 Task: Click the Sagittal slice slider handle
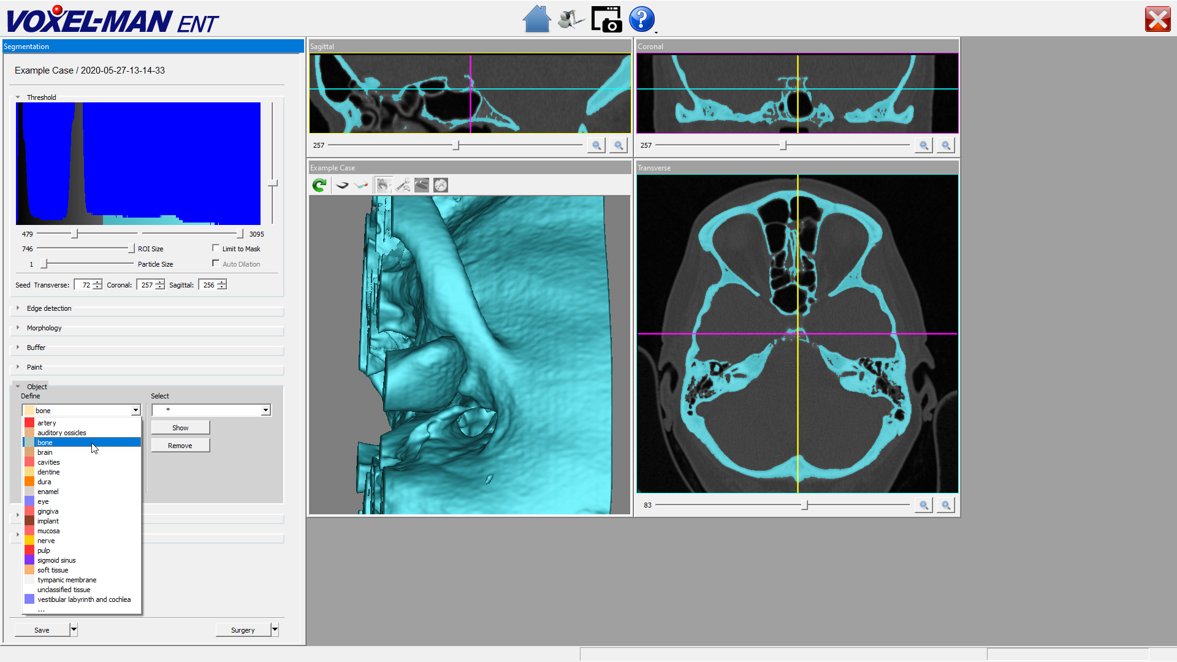click(456, 145)
